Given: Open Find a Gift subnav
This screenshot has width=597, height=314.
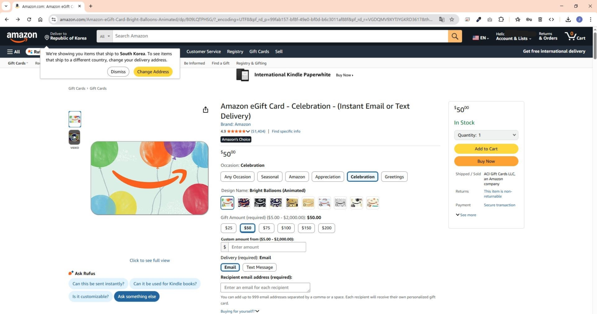Looking at the screenshot, I should coord(220,63).
